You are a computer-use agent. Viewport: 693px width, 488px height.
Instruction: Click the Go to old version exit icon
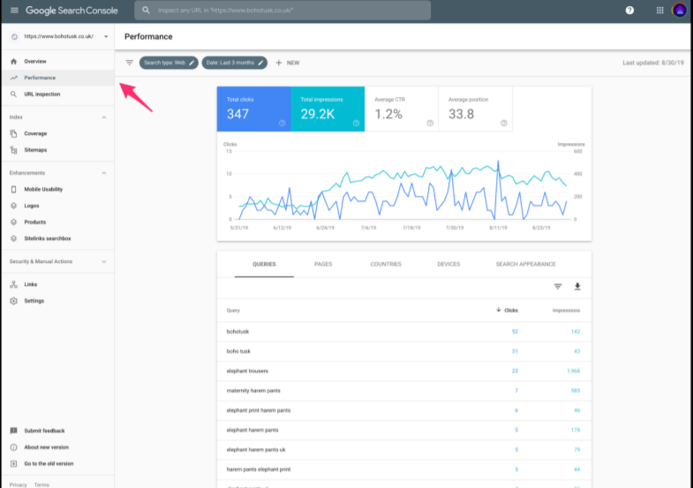tap(14, 463)
